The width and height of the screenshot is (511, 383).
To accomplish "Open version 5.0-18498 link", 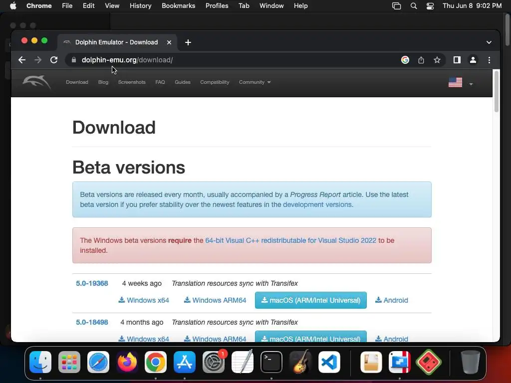I will [92, 322].
